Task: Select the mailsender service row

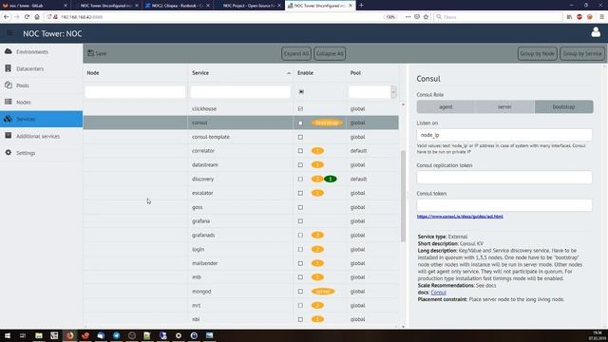Action: (240, 263)
